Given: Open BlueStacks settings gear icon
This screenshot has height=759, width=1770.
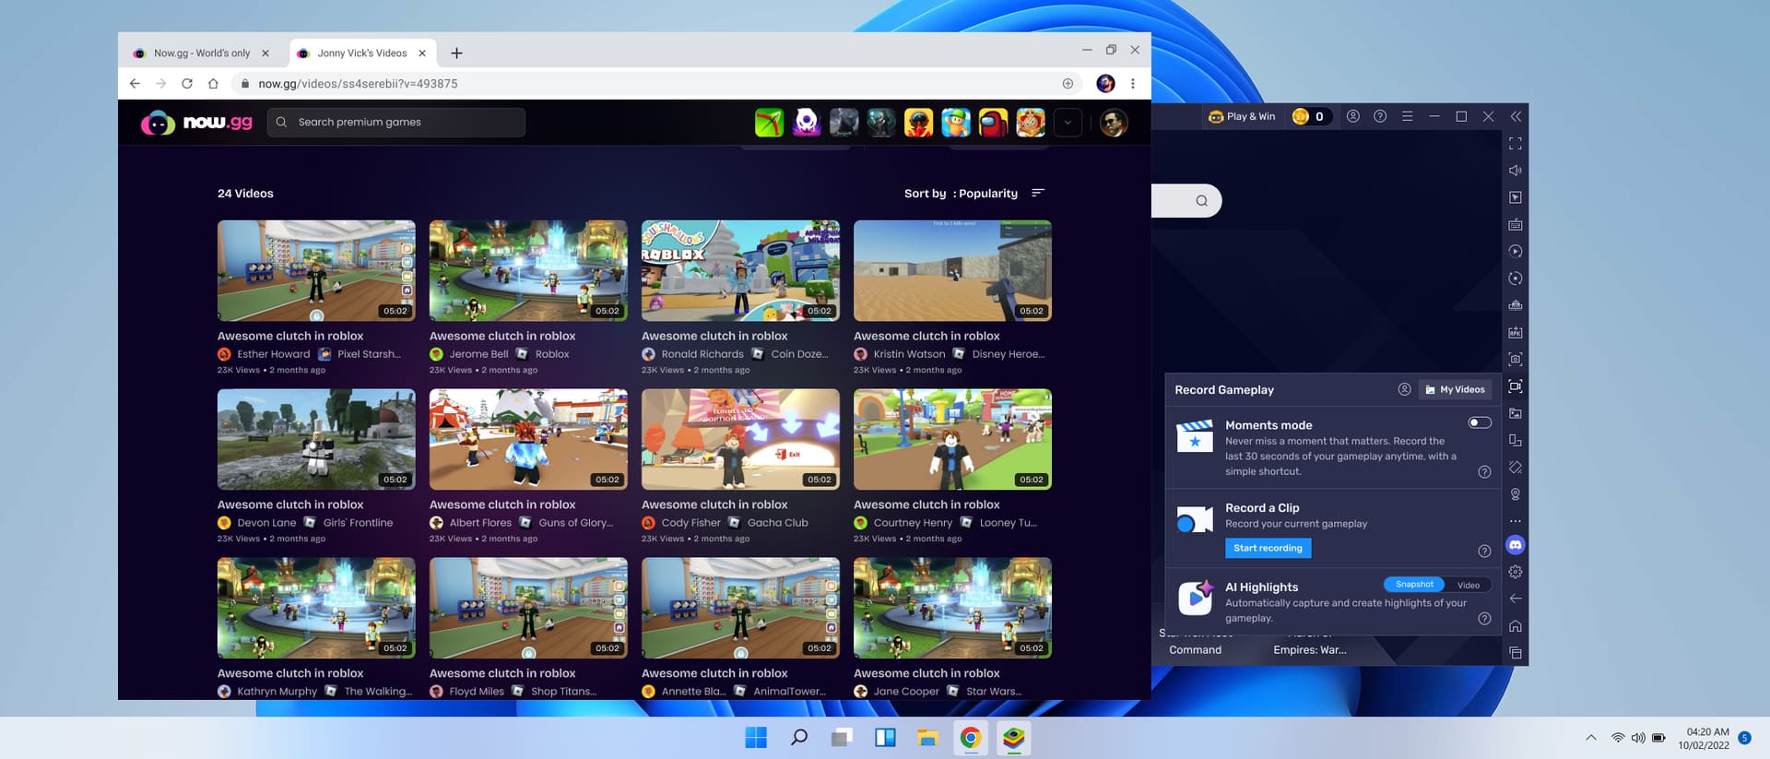Looking at the screenshot, I should coord(1516,572).
